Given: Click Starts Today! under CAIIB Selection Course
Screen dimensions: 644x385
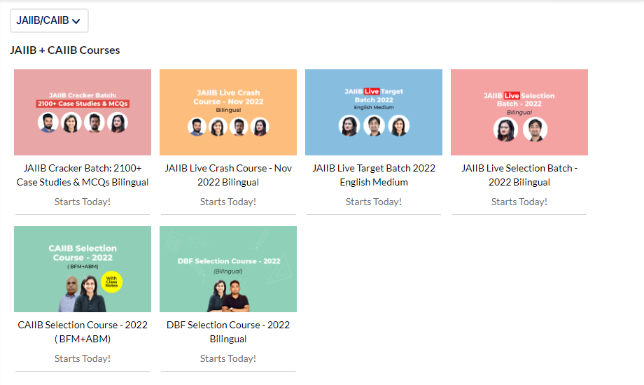Looking at the screenshot, I should 83,358.
